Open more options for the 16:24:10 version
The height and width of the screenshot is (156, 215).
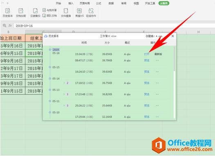pyautogui.click(x=157, y=71)
